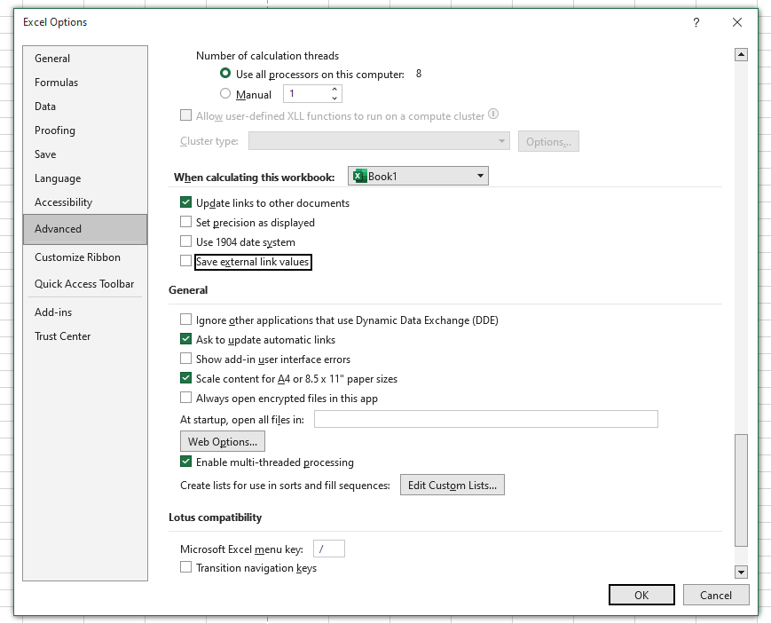Click the Excel workbook icon next to Book1
Screen dimensions: 771x624
pos(359,176)
